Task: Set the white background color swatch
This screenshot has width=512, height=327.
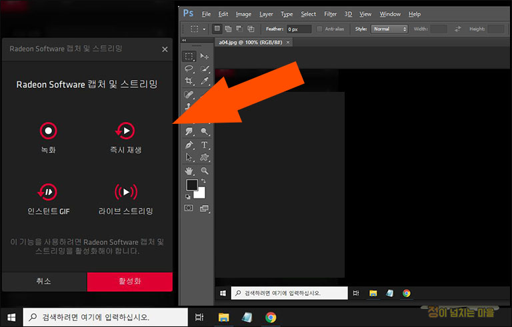Action: [x=200, y=194]
